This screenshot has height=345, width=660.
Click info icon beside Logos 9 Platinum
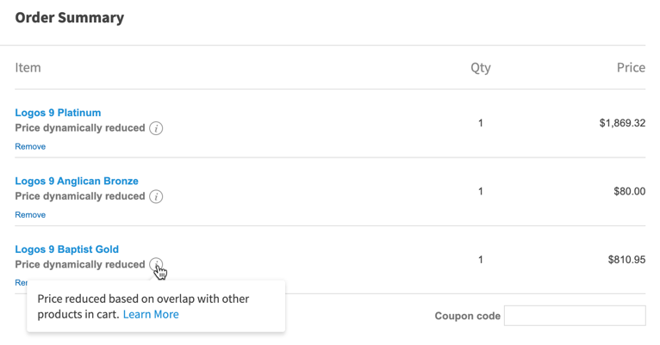[x=156, y=128]
